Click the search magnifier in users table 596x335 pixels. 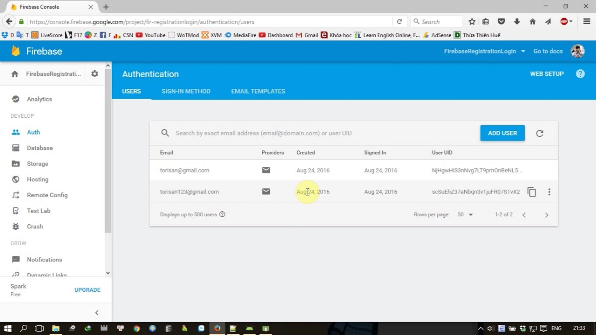(165, 133)
